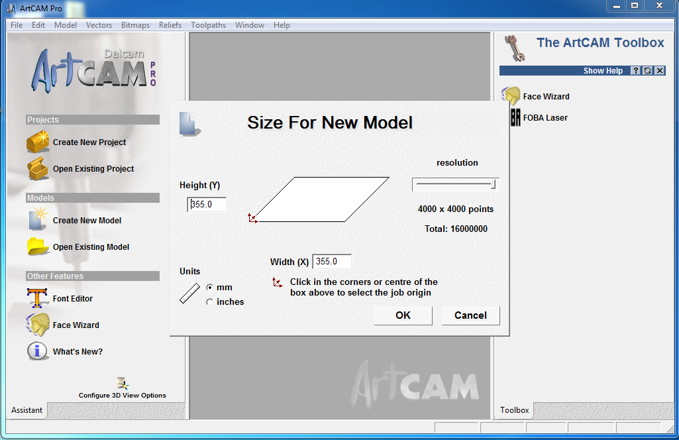Open the Edit menu
The width and height of the screenshot is (679, 440).
click(x=38, y=25)
